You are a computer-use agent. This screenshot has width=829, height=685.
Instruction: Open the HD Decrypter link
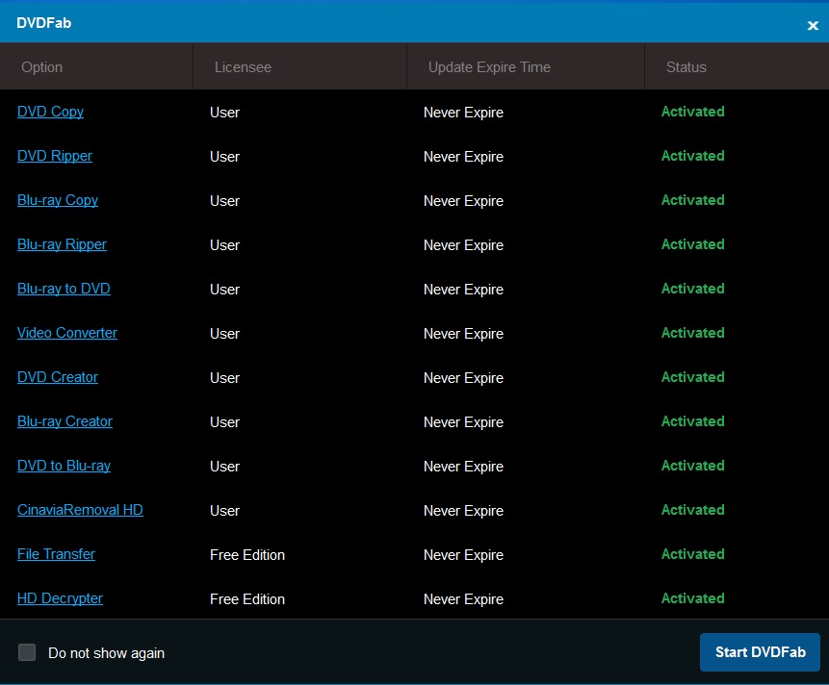click(x=60, y=599)
